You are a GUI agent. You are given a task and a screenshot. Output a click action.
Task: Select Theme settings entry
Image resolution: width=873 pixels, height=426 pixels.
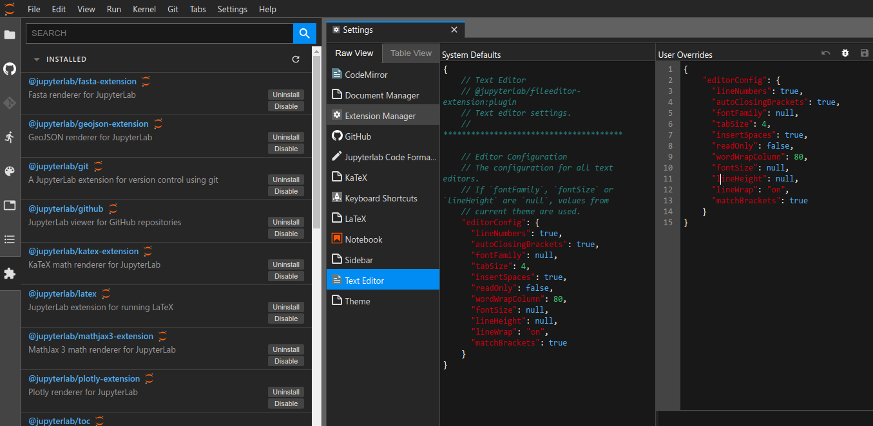coord(383,301)
